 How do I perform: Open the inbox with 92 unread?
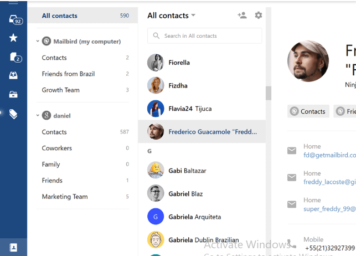16,20
